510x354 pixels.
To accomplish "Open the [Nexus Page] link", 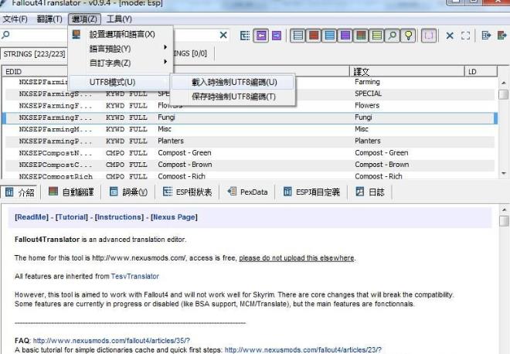I will coord(174,217).
